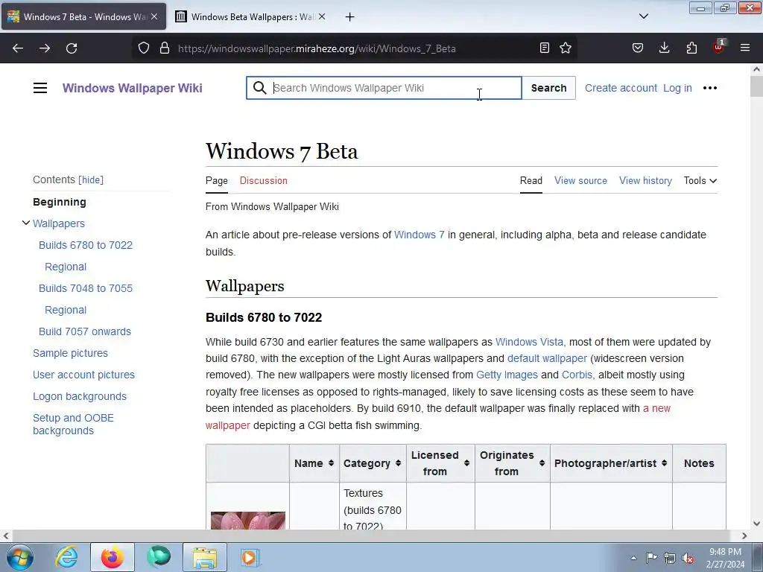Open more personal tools ellipsis menu

point(710,88)
